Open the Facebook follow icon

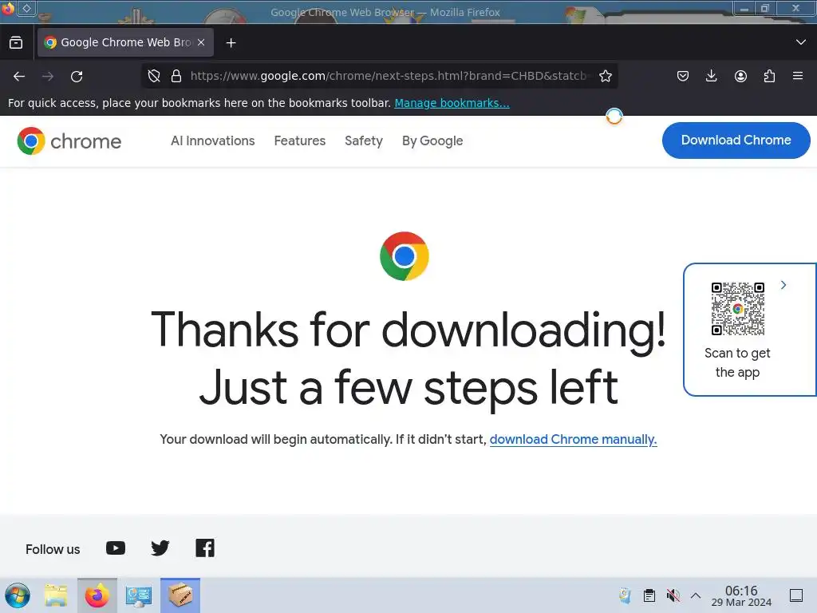click(205, 548)
